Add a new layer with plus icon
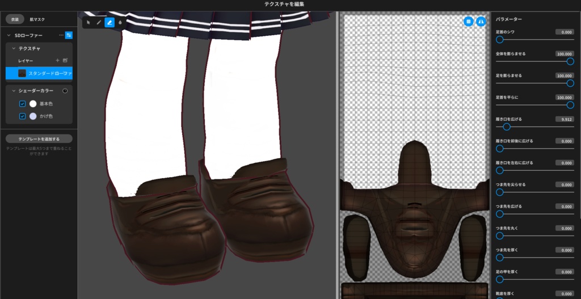The height and width of the screenshot is (299, 581). 57,60
